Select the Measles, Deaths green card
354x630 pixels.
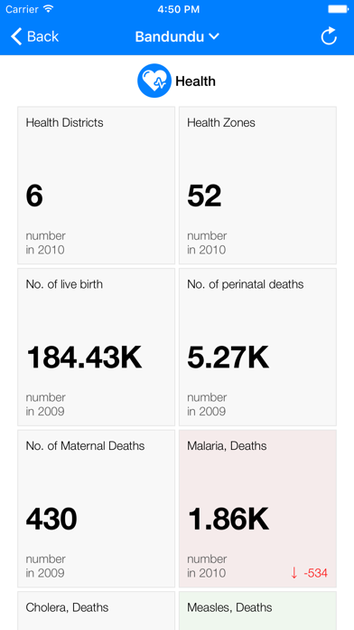pyautogui.click(x=257, y=611)
